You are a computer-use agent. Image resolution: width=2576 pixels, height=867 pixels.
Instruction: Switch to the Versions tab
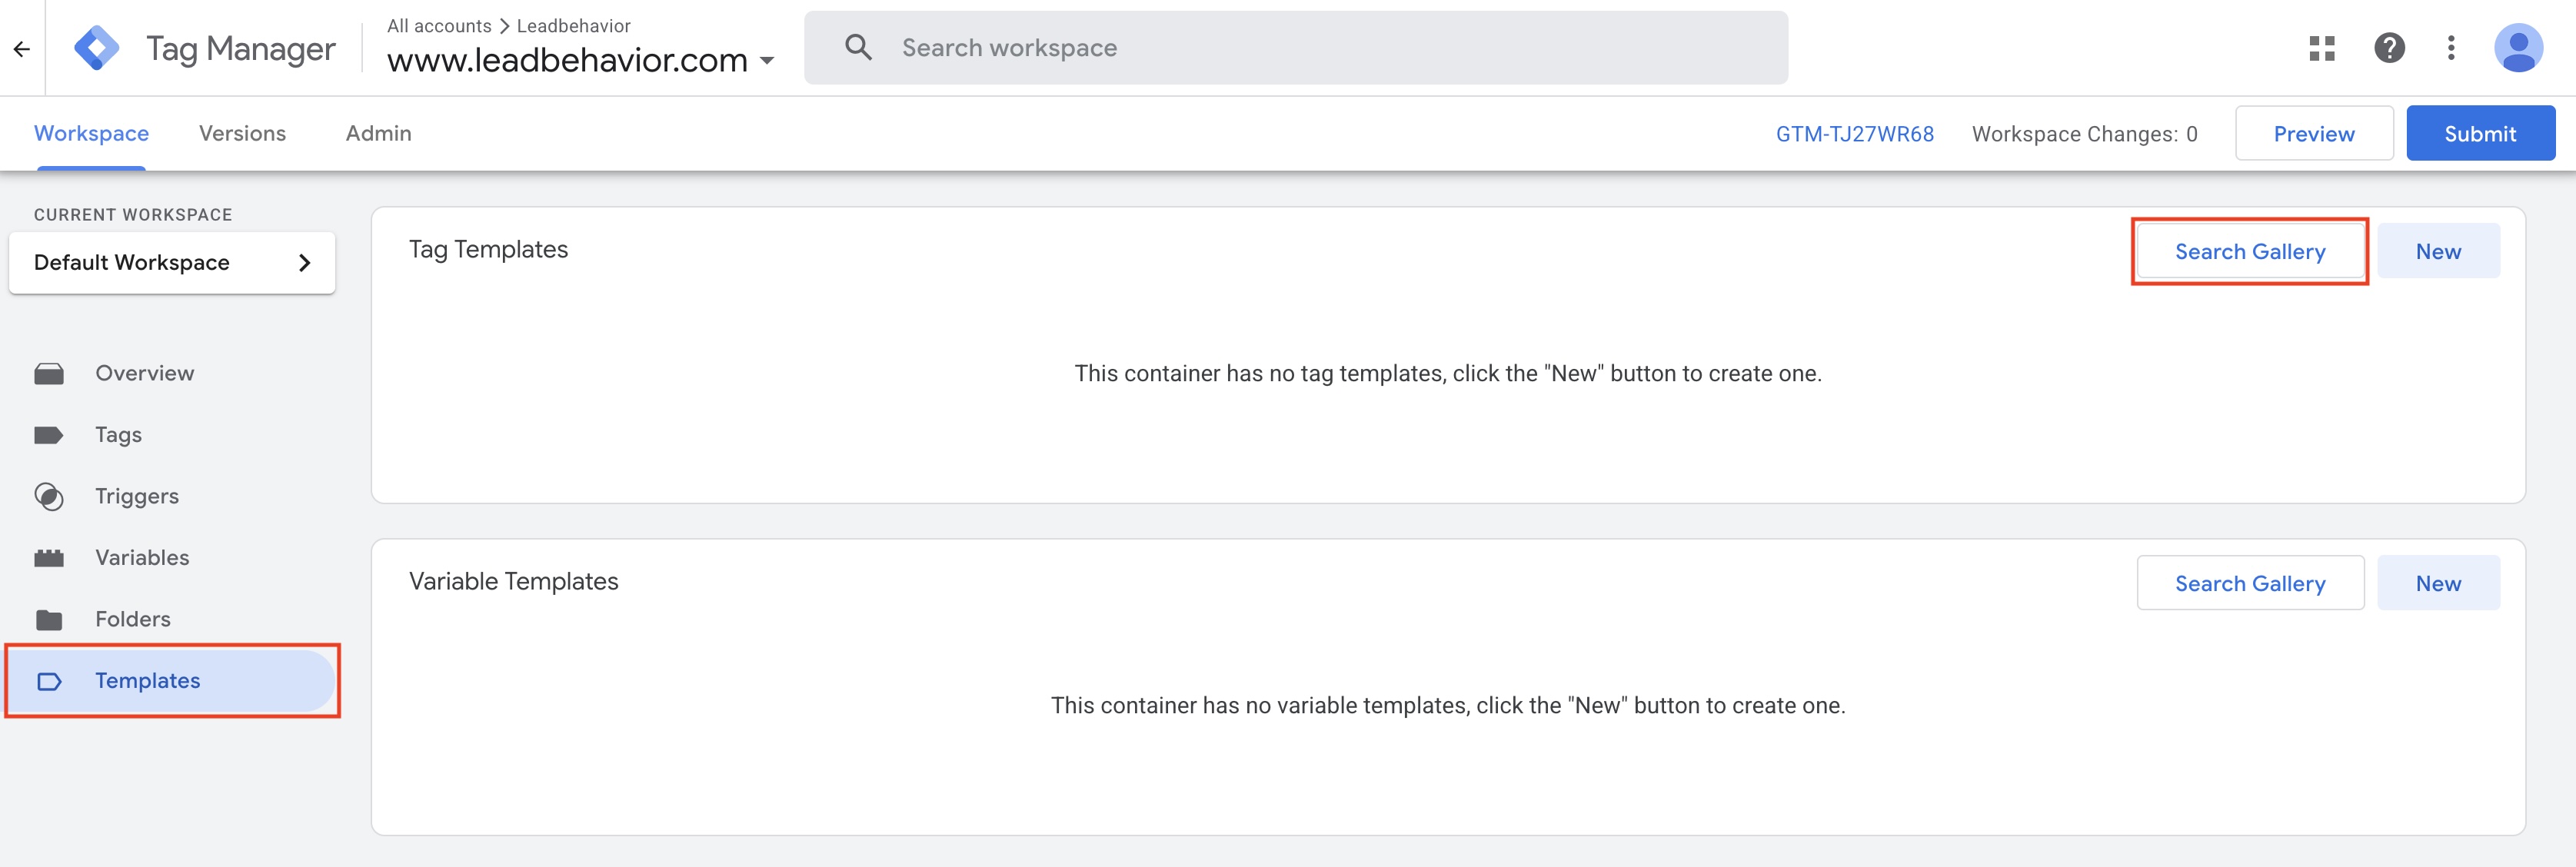click(x=242, y=132)
